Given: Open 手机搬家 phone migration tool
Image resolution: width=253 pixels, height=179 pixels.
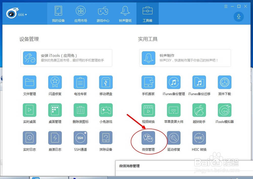Looking at the screenshot, I should coord(148,82).
